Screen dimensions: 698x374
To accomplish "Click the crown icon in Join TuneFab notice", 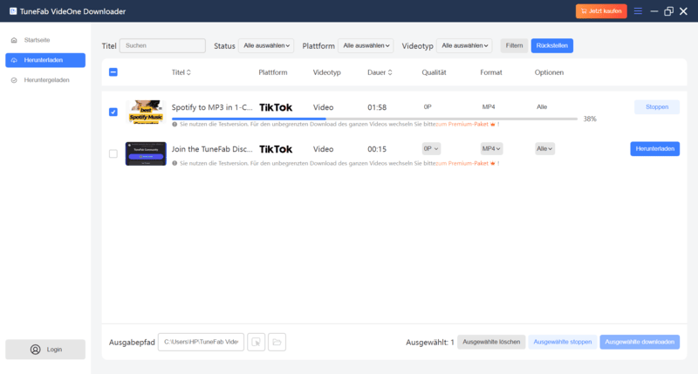I will (493, 163).
